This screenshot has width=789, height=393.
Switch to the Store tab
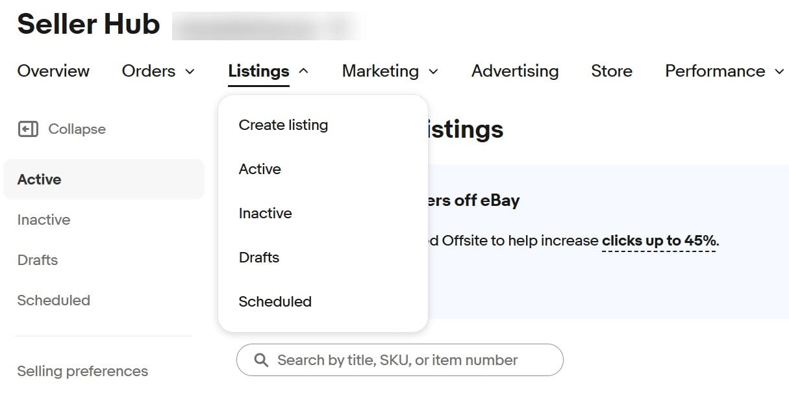pos(611,71)
